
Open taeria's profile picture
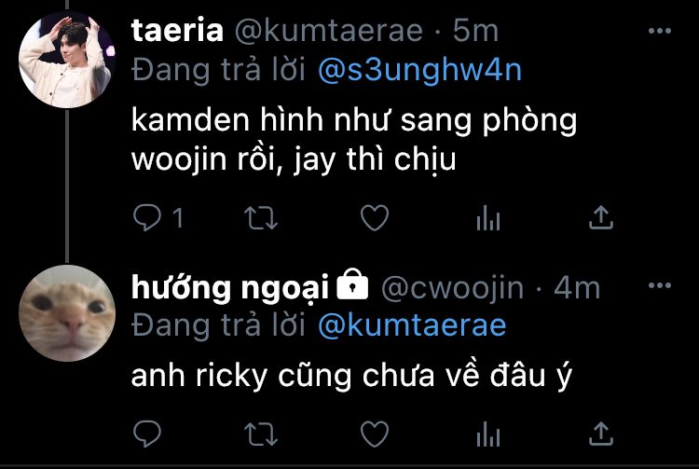67,60
